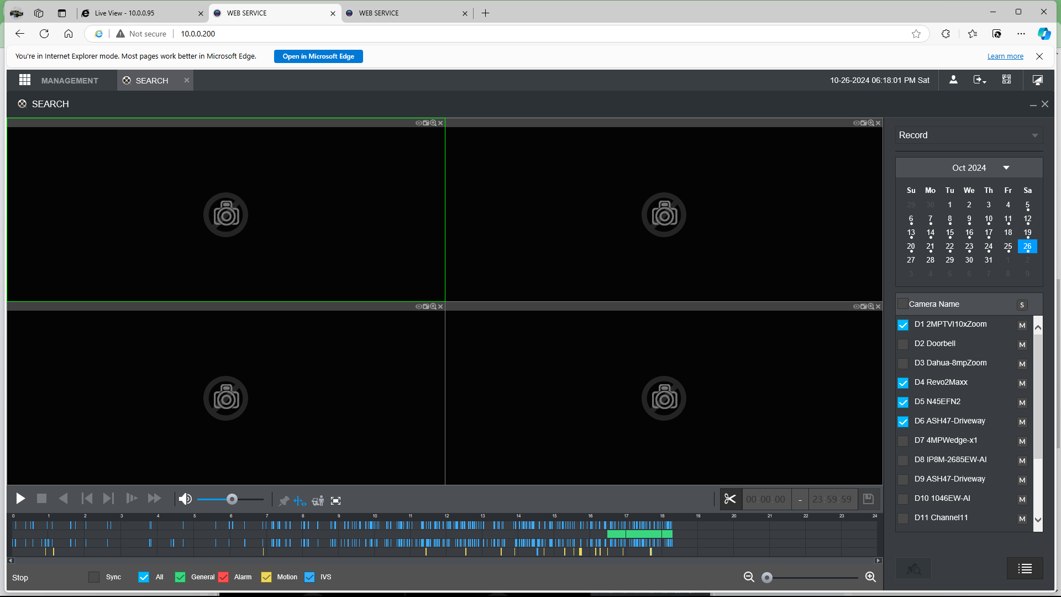
Task: Switch to Live View browser tab
Action: 143,13
